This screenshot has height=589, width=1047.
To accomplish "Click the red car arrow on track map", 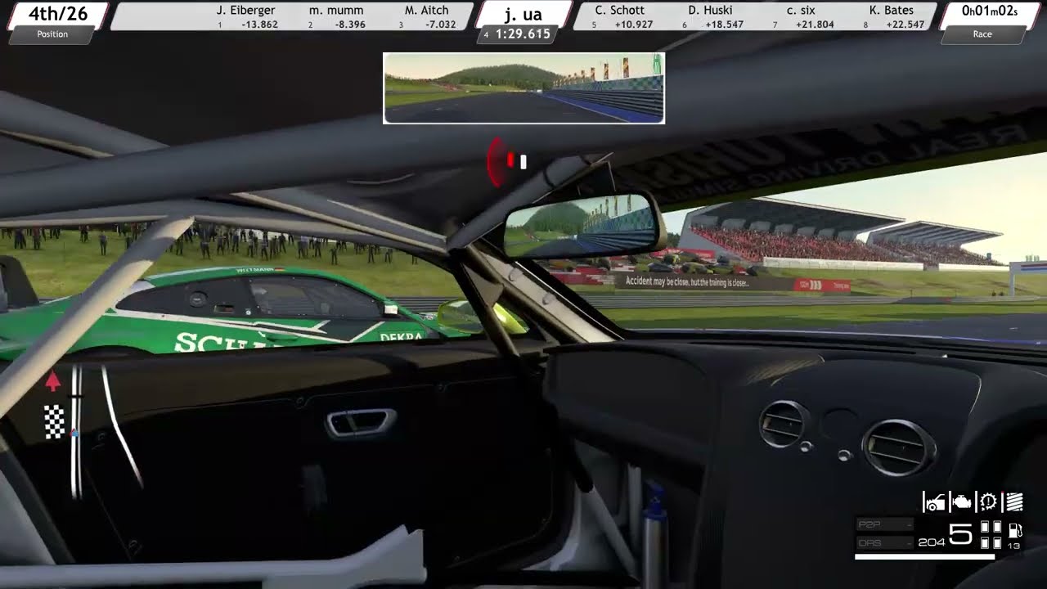I will click(52, 380).
